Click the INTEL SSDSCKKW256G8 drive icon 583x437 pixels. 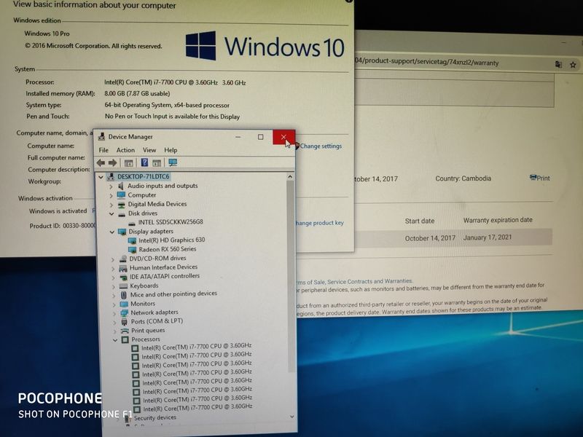pos(131,223)
